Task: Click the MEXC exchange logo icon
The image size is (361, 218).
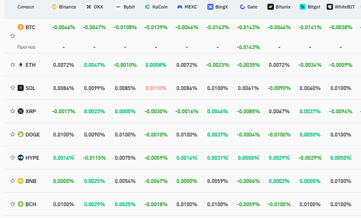Action: tap(180, 7)
